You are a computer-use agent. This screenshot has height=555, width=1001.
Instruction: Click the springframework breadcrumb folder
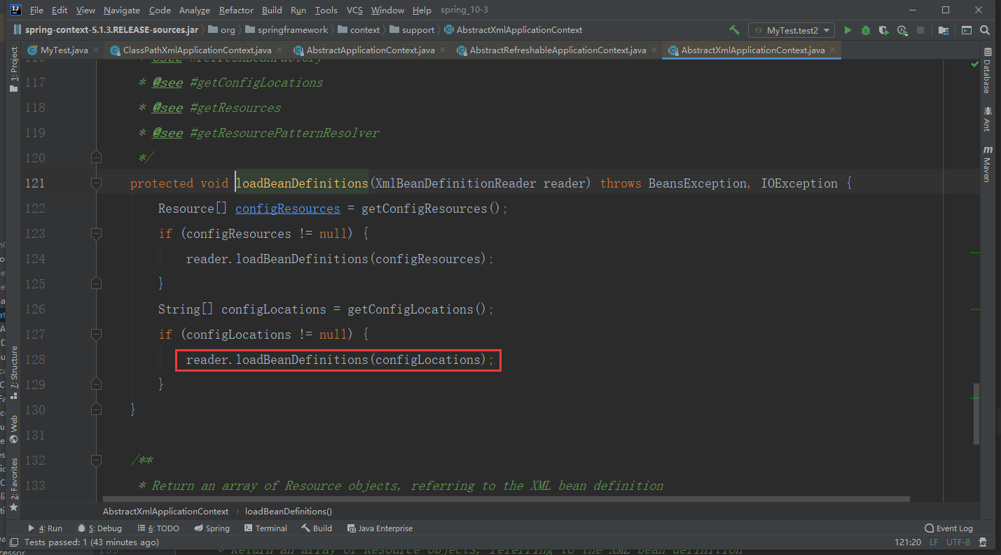(x=287, y=30)
